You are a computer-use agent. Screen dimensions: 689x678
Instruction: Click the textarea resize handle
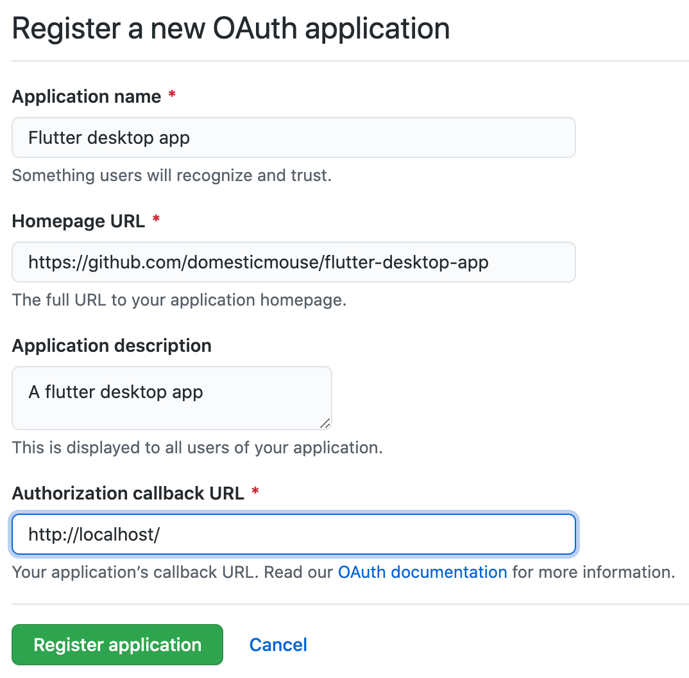point(327,424)
